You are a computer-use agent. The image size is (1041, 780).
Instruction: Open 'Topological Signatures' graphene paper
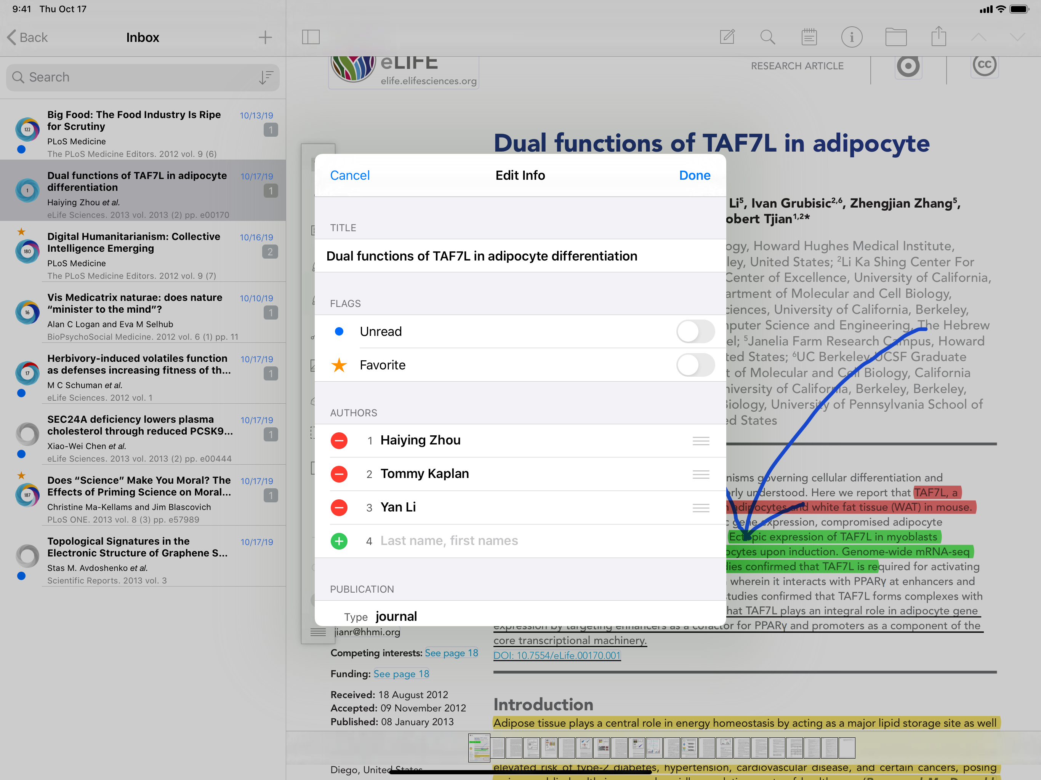pos(143,556)
